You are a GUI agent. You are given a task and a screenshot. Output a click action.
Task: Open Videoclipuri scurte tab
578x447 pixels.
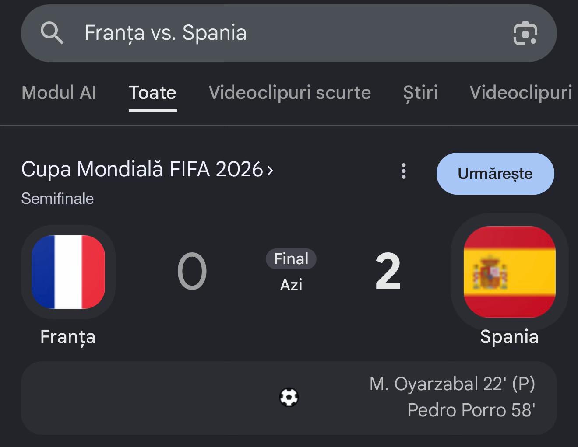coord(290,93)
